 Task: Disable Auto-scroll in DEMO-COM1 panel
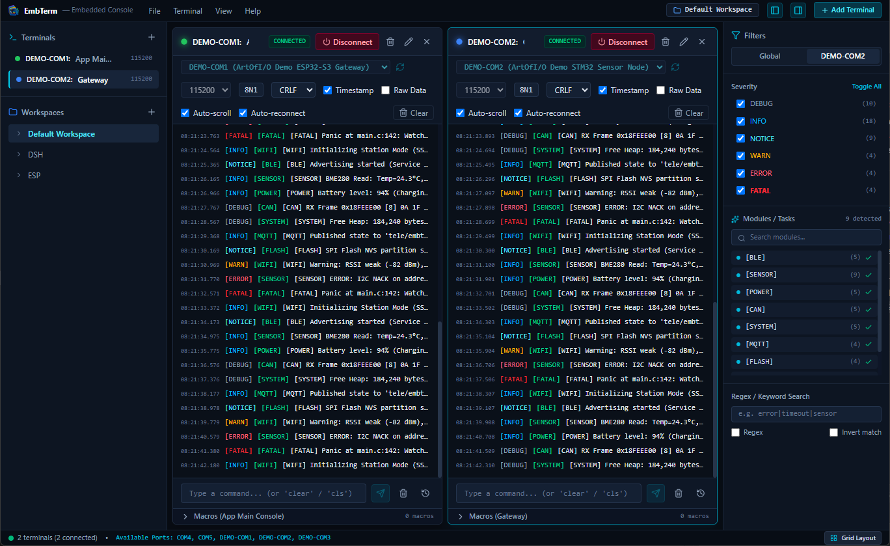point(185,113)
